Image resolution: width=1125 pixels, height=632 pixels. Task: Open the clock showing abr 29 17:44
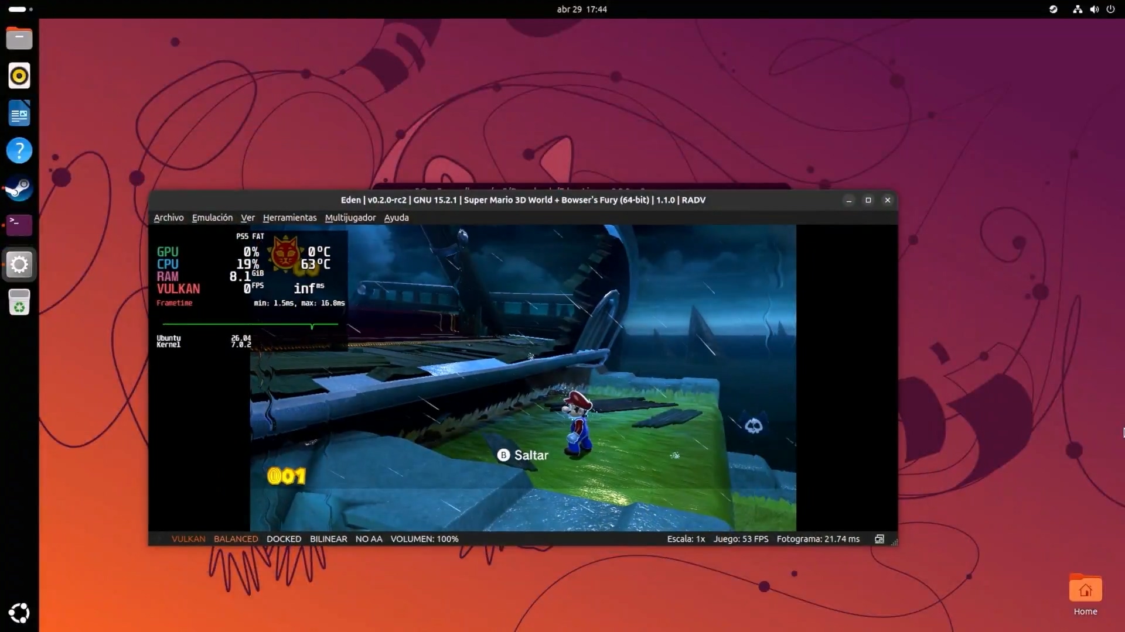click(582, 9)
